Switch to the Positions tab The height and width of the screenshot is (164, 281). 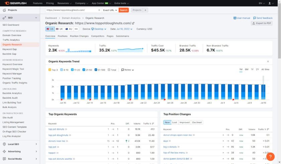tap(63, 36)
